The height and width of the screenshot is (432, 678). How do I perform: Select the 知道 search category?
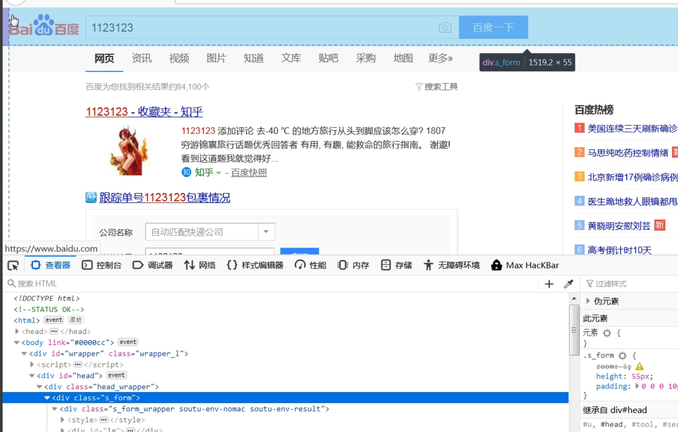pyautogui.click(x=254, y=58)
